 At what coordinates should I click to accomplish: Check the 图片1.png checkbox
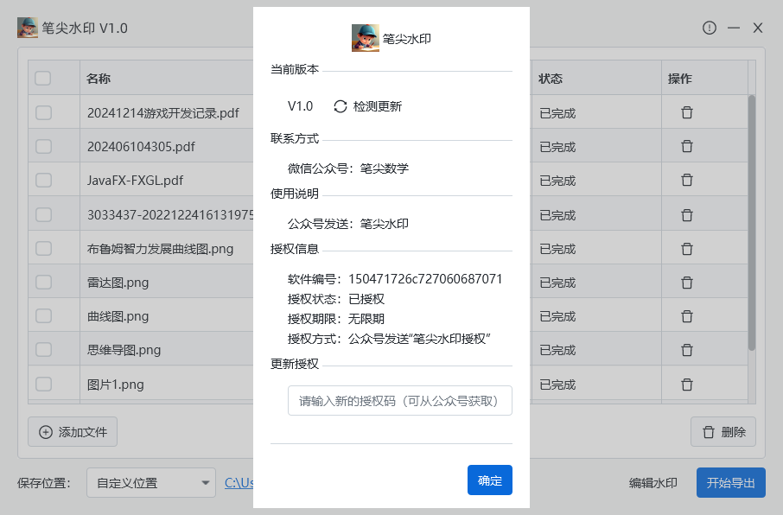(43, 385)
